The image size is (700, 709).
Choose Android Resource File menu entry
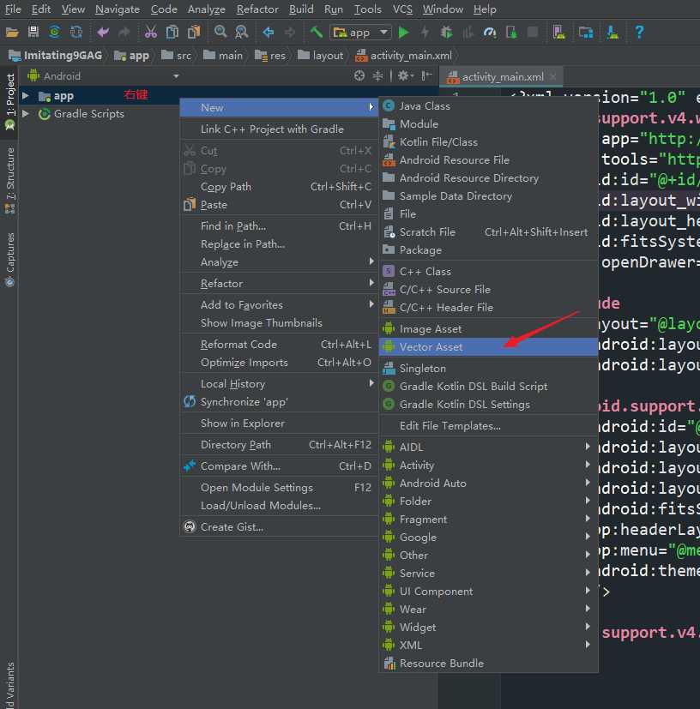coord(488,160)
